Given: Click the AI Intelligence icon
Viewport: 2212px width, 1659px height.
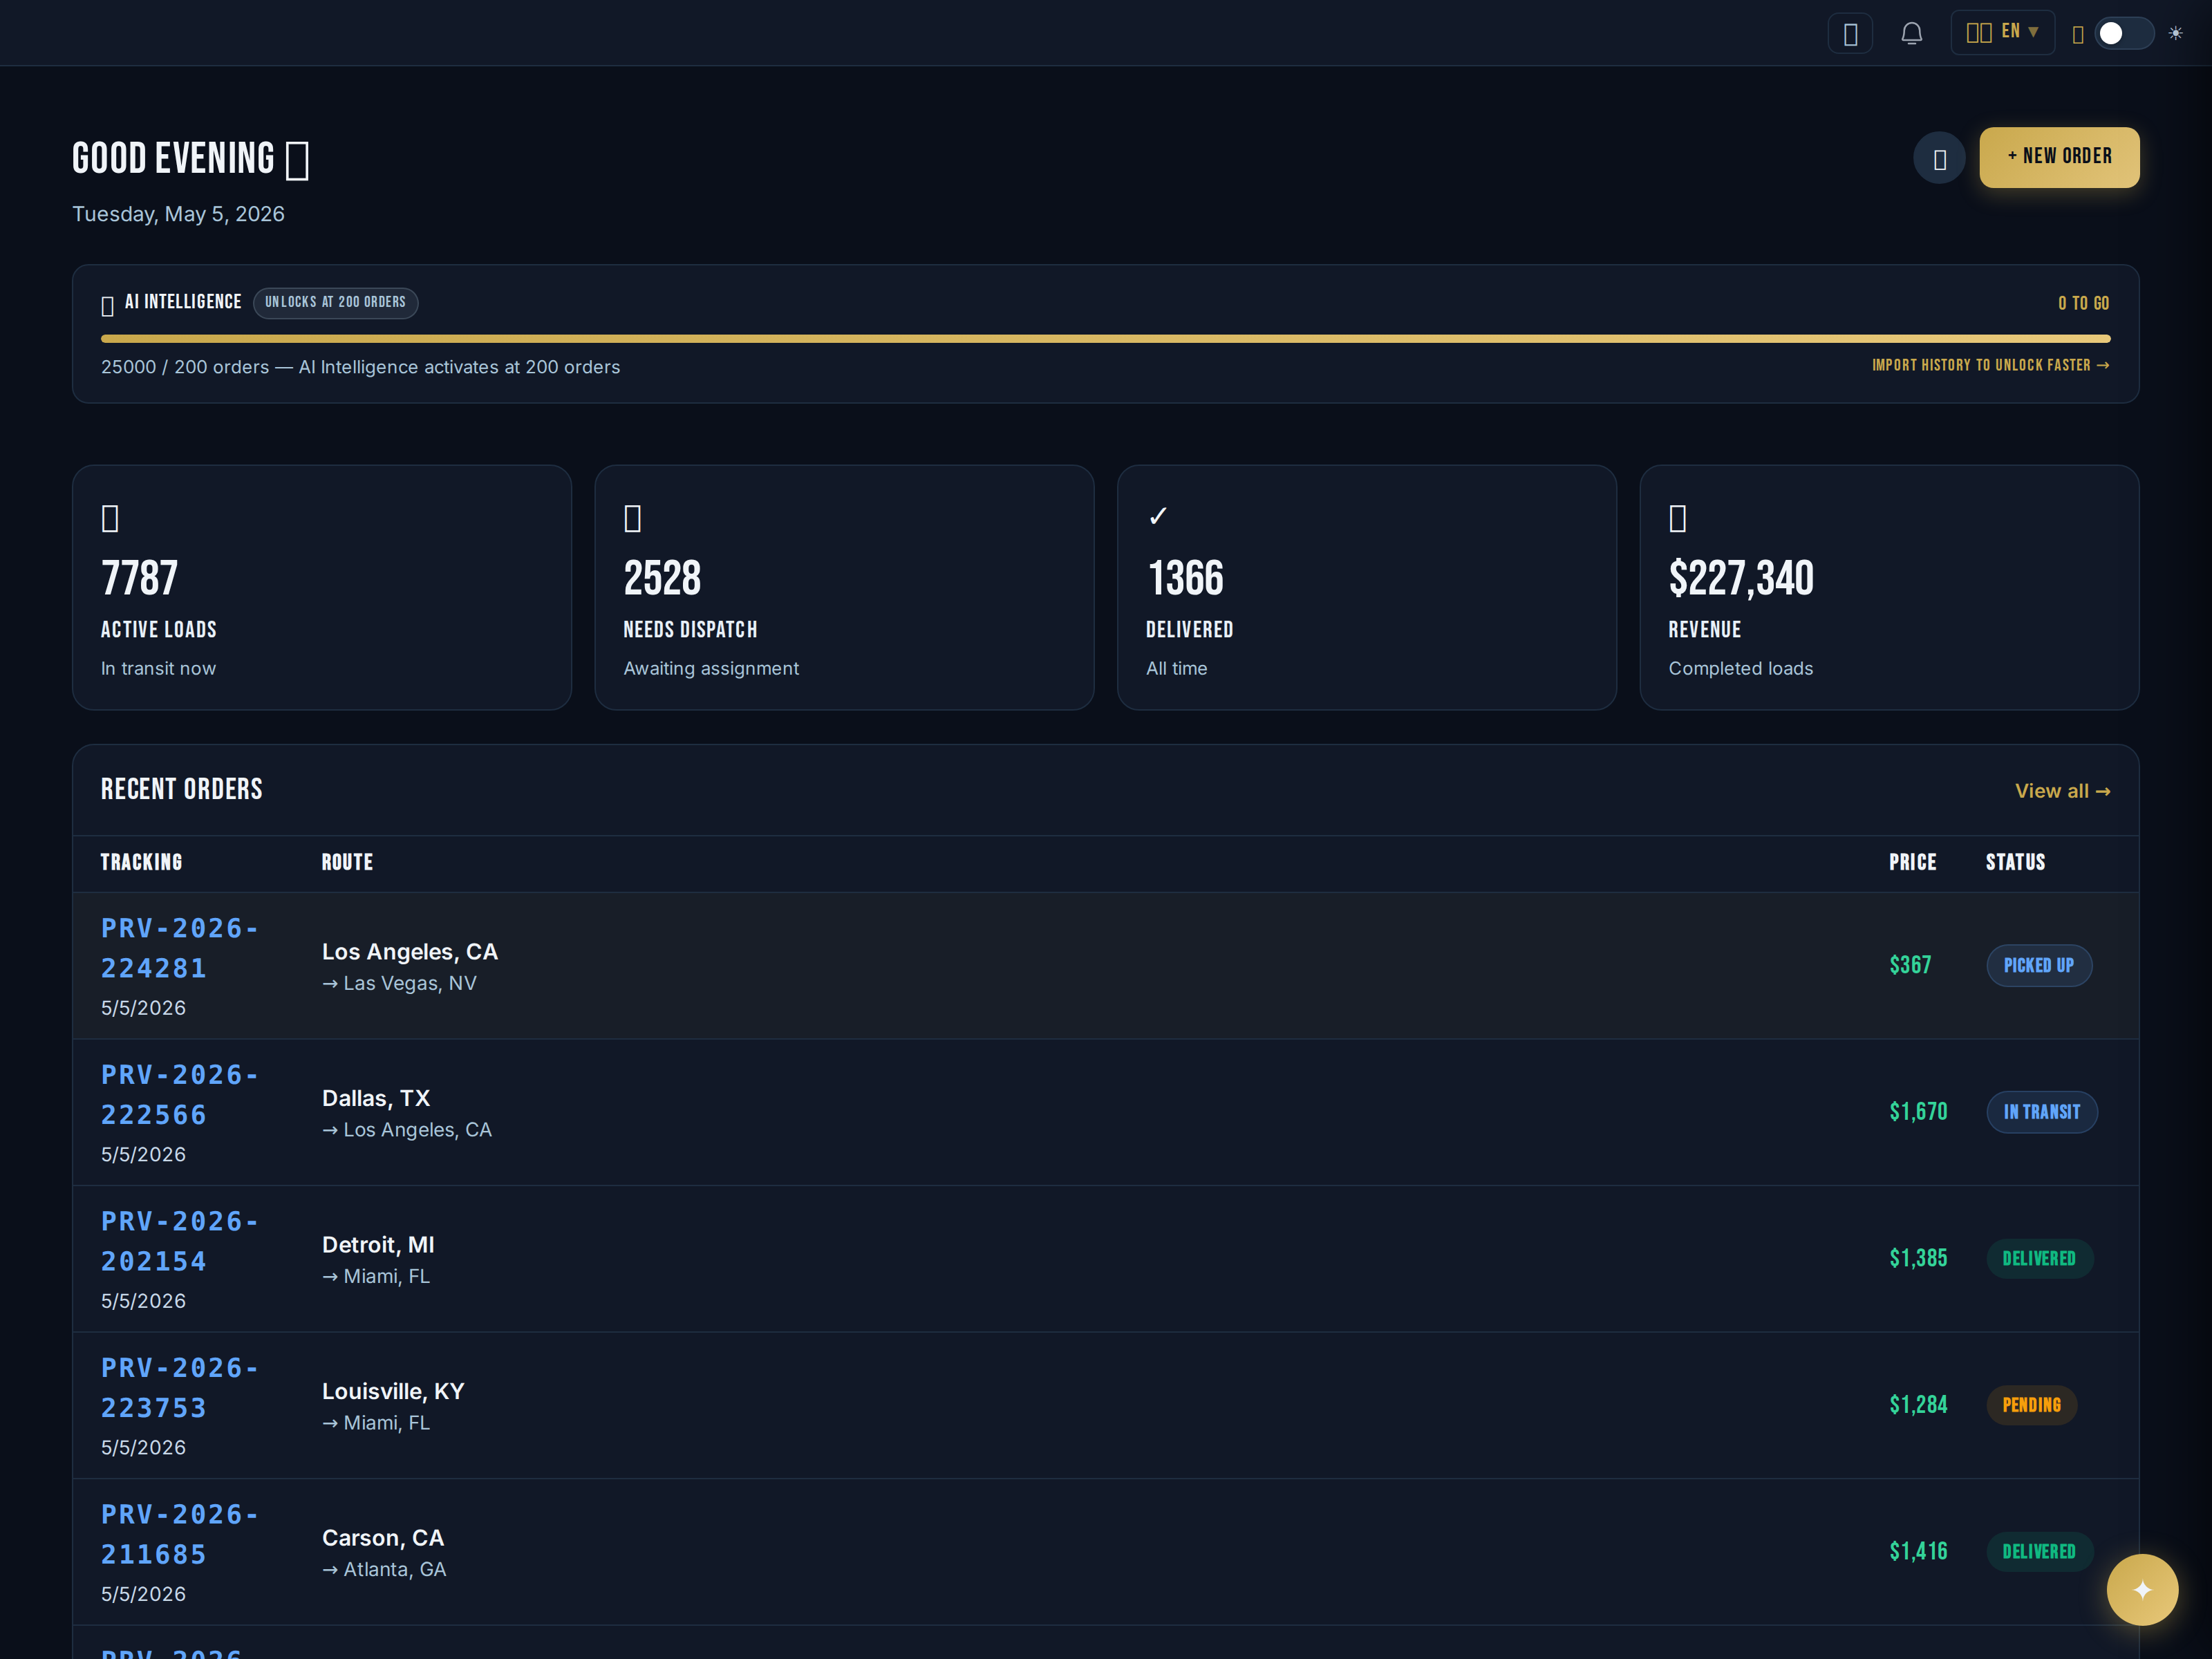Looking at the screenshot, I should [108, 306].
